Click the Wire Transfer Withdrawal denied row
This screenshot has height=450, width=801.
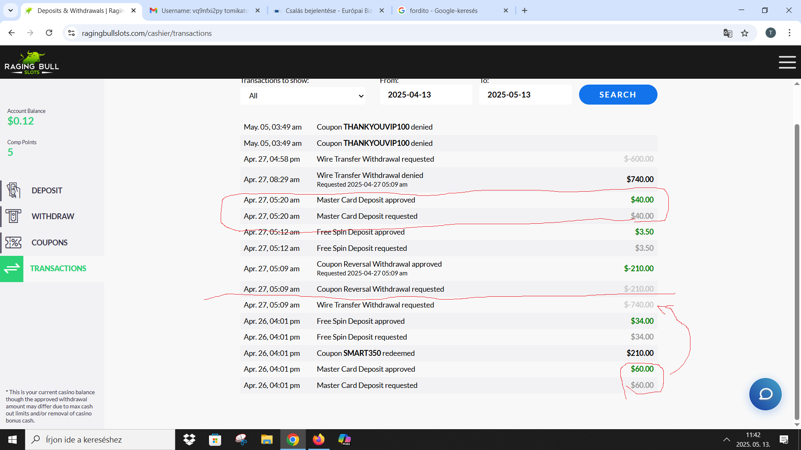pyautogui.click(x=448, y=179)
